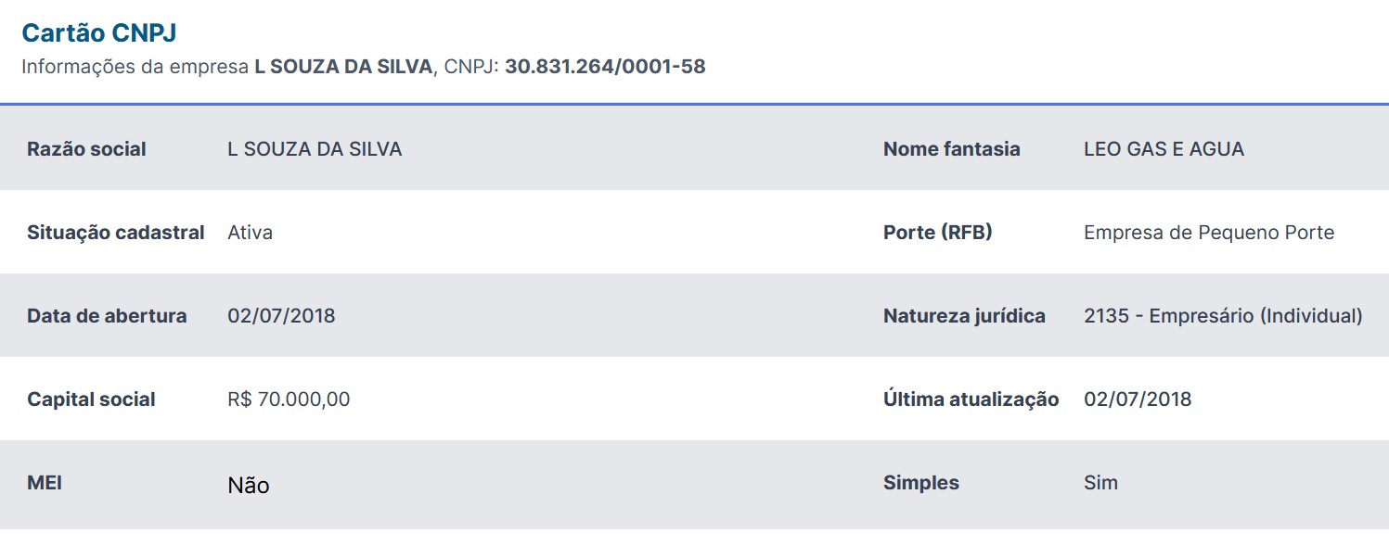
Task: Click the Ativa status value
Action: coord(251,233)
